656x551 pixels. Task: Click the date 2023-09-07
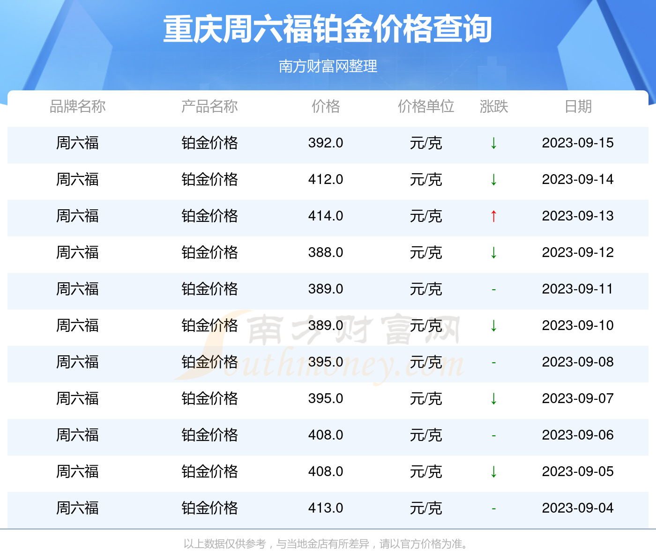pyautogui.click(x=578, y=398)
